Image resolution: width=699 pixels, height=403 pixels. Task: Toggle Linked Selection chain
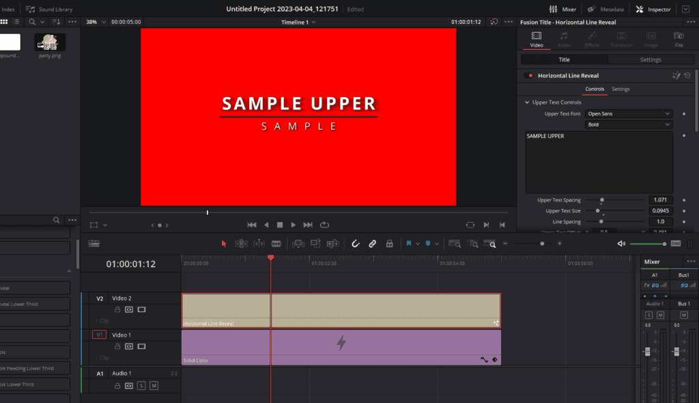(x=372, y=244)
